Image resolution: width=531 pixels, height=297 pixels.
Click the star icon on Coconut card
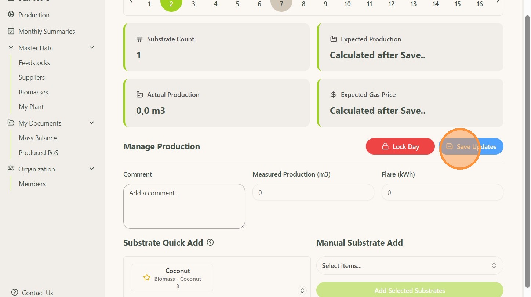(147, 278)
